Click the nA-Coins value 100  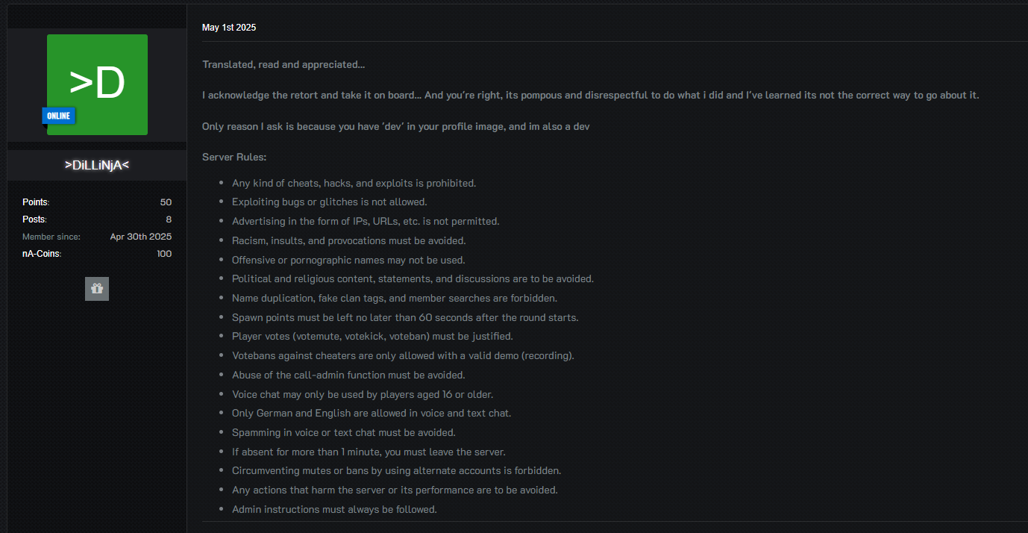click(163, 254)
